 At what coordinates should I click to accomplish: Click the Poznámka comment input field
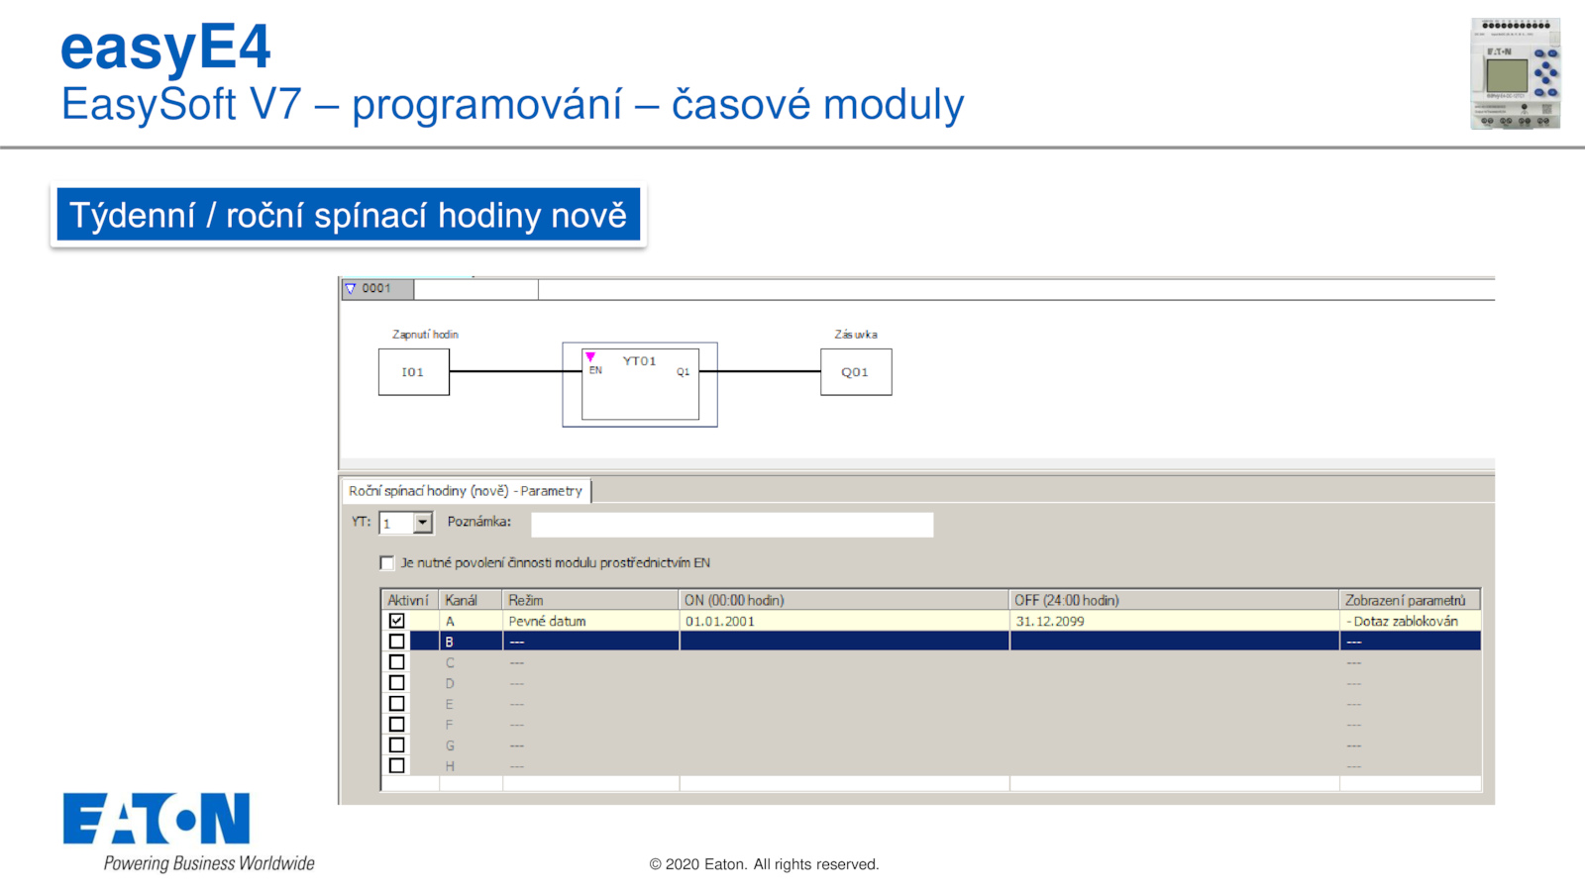point(732,524)
